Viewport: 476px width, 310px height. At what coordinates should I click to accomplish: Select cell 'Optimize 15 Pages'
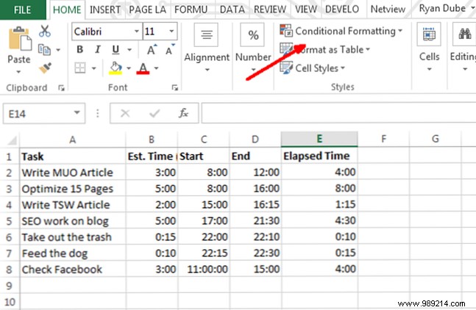73,189
